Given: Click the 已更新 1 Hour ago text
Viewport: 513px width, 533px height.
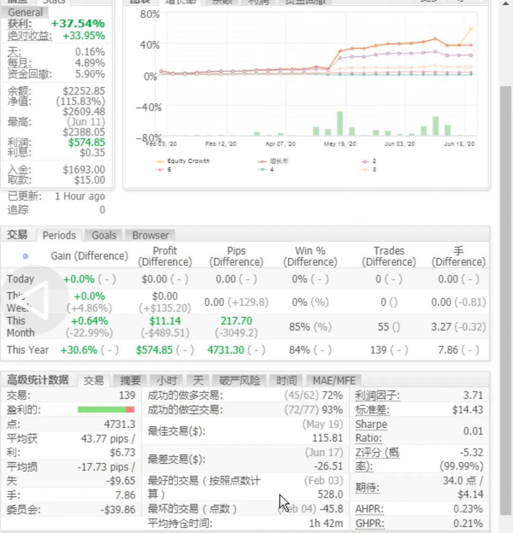Looking at the screenshot, I should [x=80, y=196].
